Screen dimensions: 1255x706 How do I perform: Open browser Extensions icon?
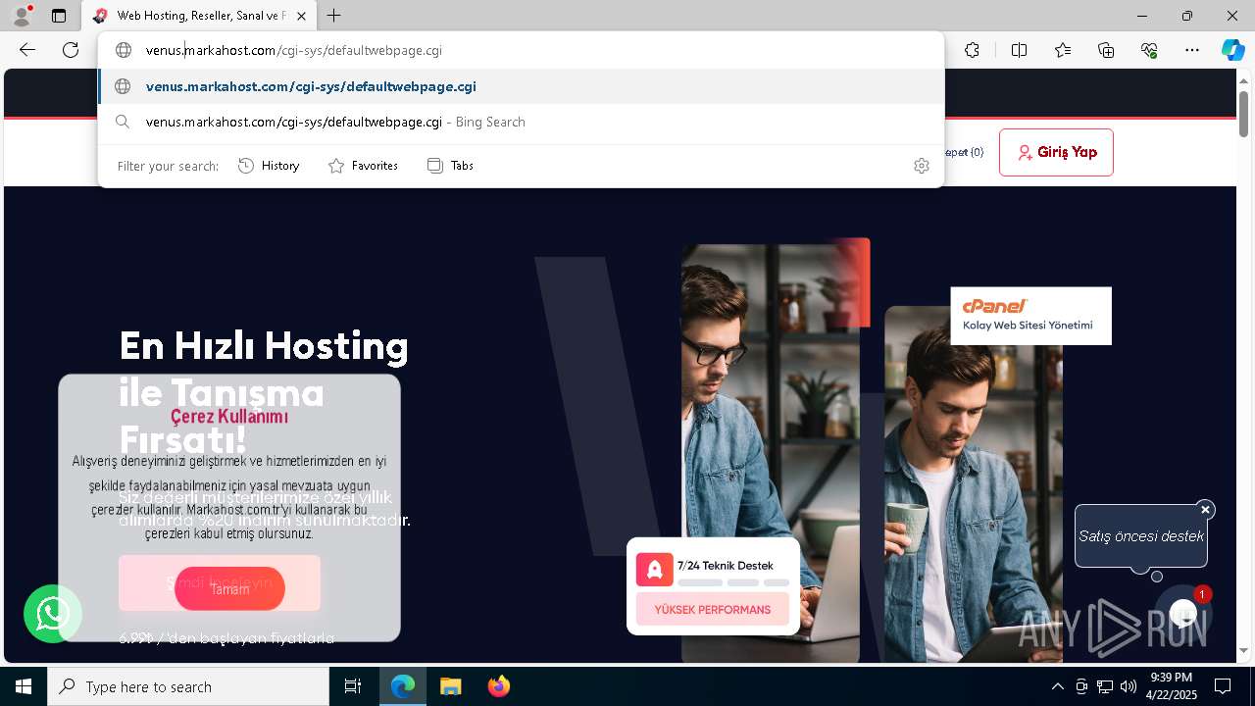pos(972,50)
